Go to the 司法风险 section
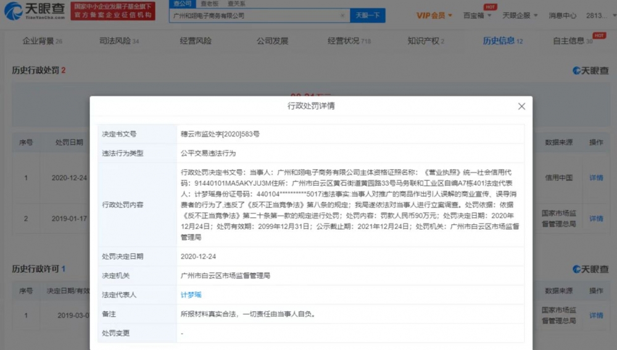Image resolution: width=617 pixels, height=350 pixels. [119, 41]
